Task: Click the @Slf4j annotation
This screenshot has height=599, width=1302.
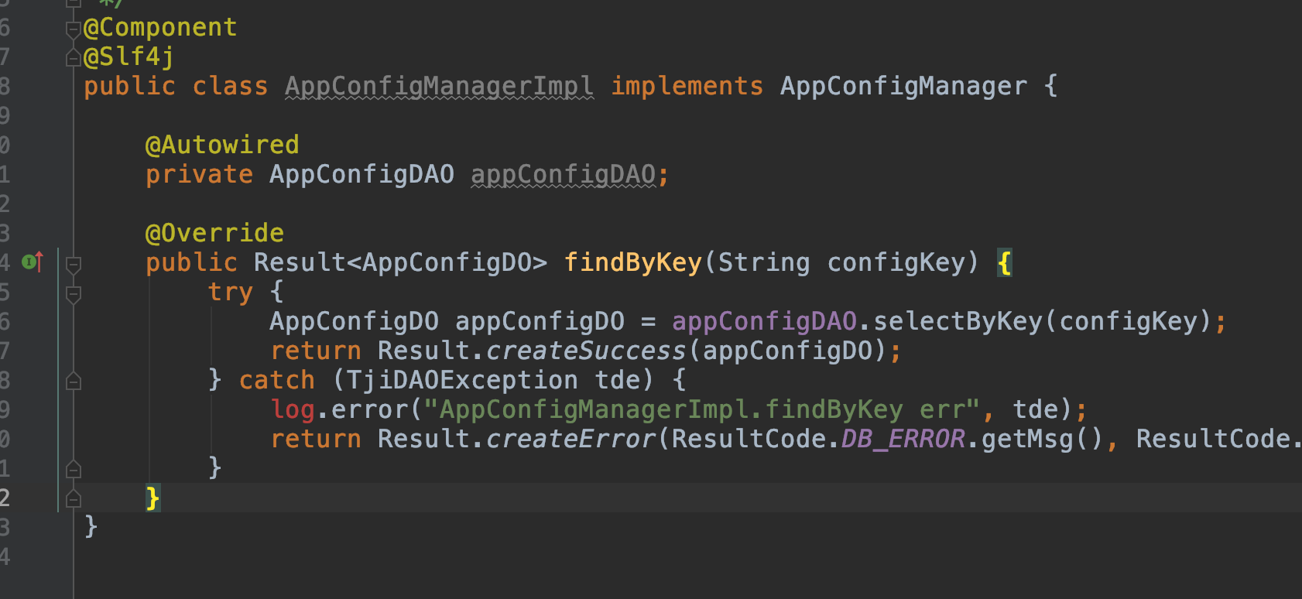Action: click(129, 56)
